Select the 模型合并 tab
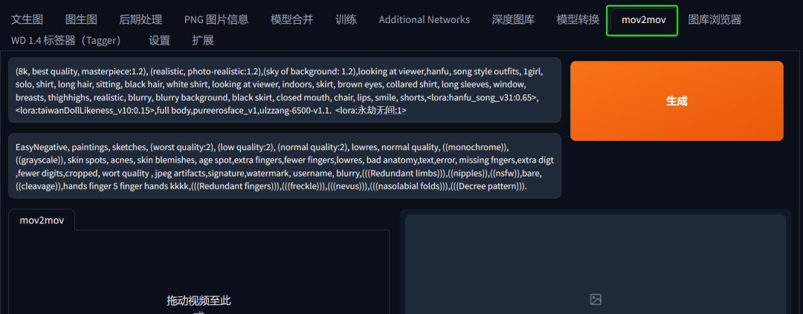The height and width of the screenshot is (314, 803). 292,20
